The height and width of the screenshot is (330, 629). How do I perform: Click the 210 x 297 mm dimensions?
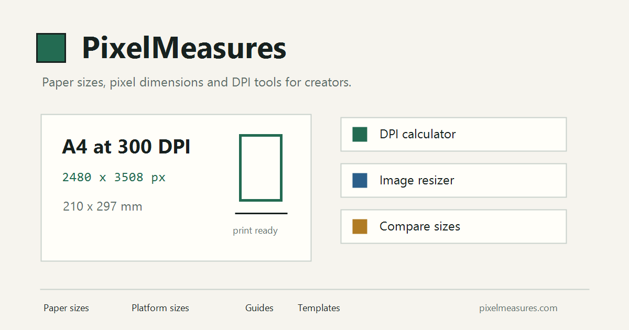click(x=103, y=206)
